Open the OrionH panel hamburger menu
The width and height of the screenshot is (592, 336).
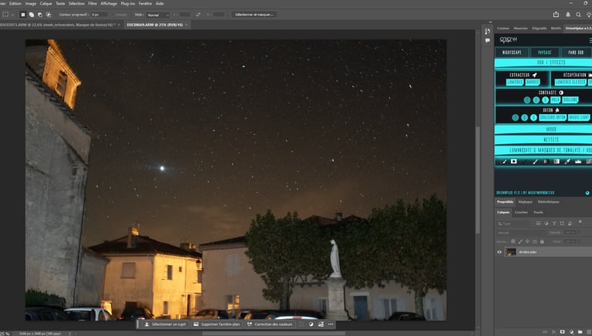coord(590,40)
